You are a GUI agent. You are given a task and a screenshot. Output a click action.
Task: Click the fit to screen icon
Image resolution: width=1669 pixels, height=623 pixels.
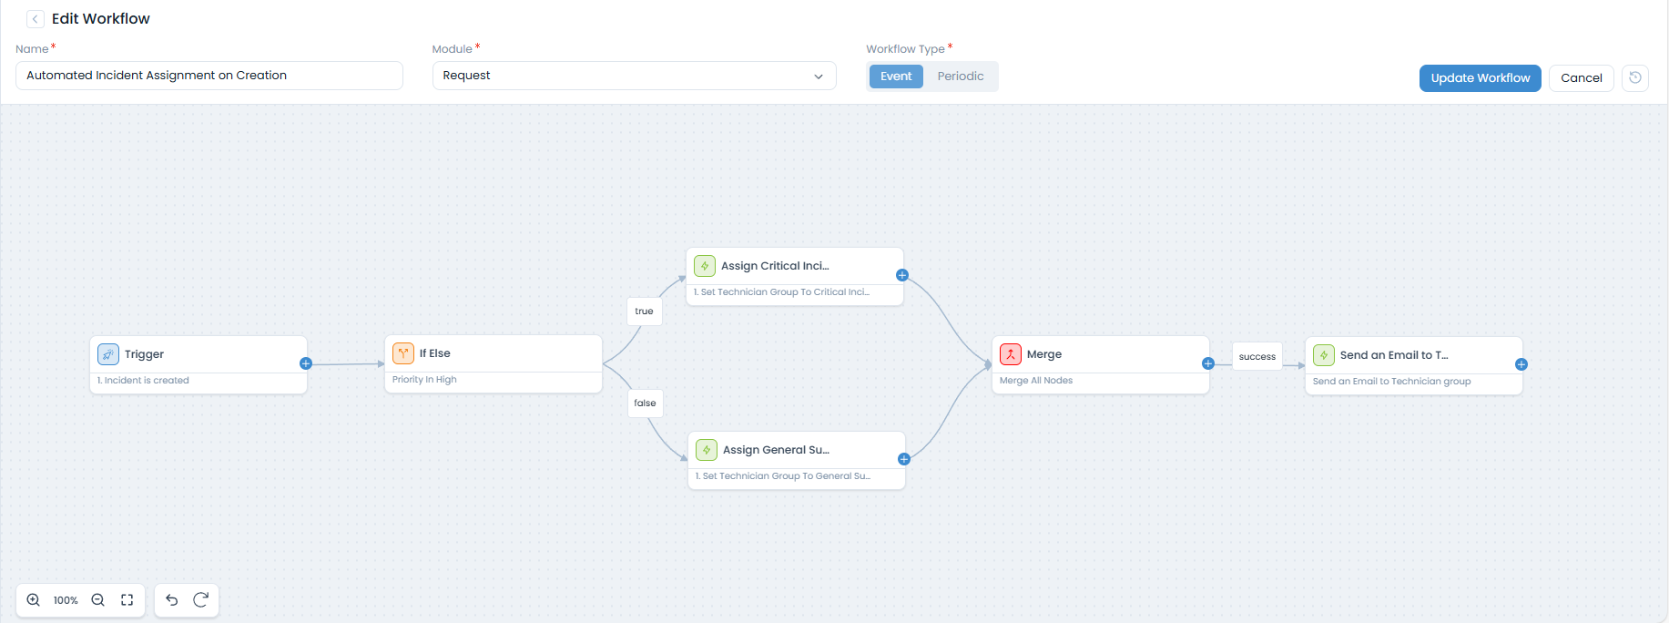coord(127,600)
